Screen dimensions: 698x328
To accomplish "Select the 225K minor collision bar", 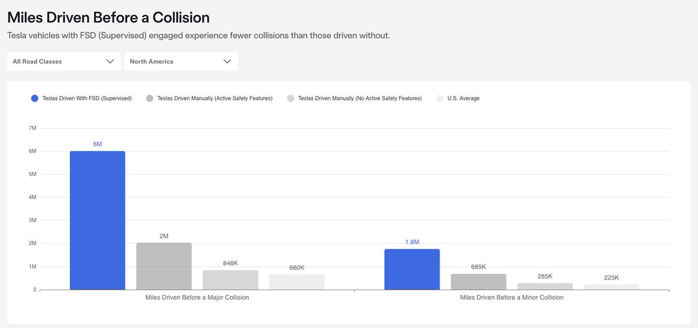I will 611,287.
